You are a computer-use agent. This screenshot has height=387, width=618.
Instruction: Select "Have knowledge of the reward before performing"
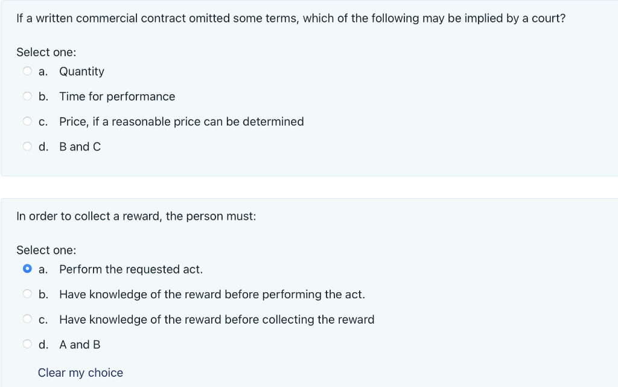27,293
